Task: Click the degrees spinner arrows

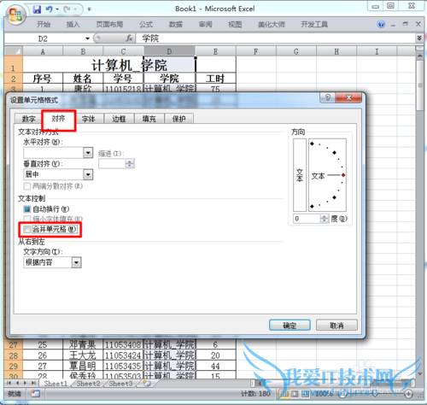Action: (325, 219)
